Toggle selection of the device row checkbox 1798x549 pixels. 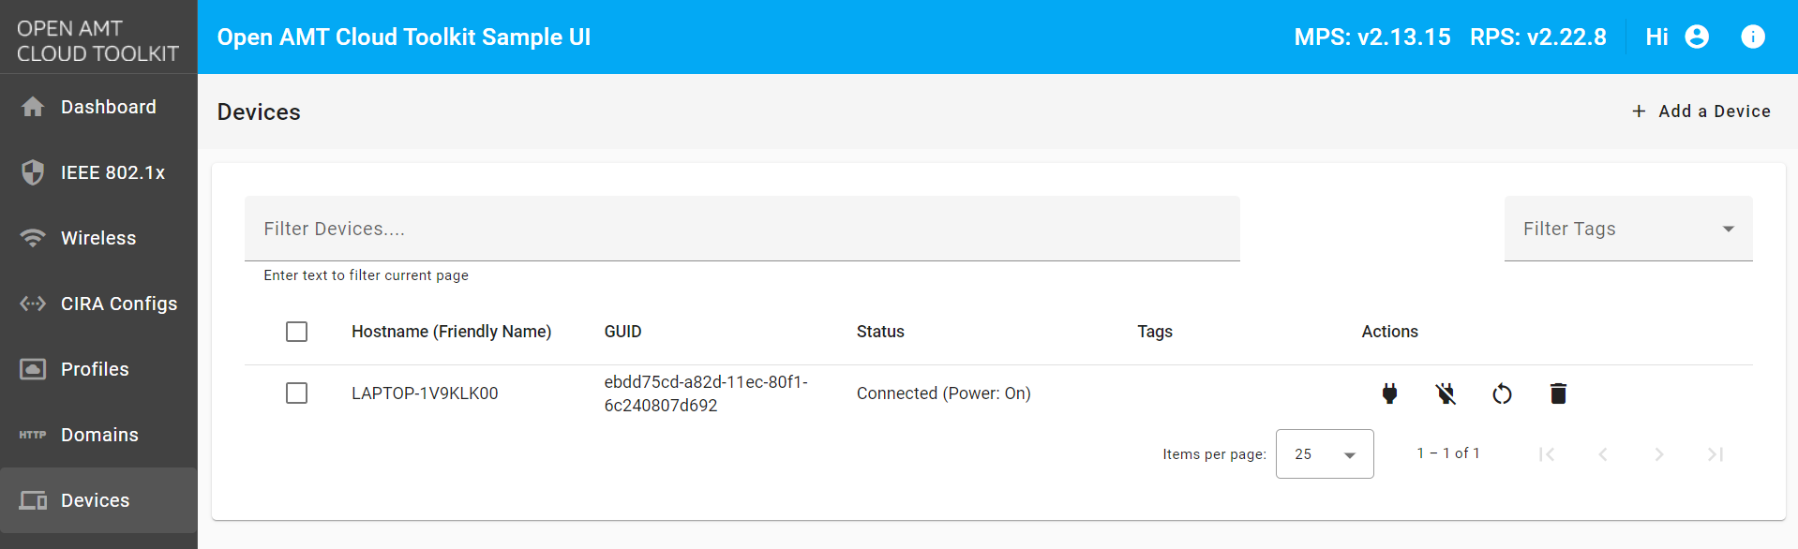point(296,393)
